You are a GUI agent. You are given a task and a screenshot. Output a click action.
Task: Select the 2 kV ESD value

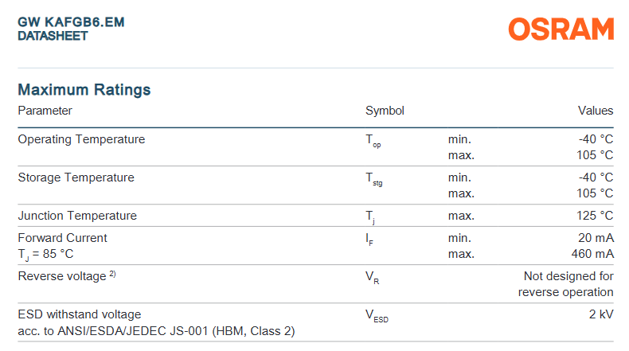[x=601, y=314]
